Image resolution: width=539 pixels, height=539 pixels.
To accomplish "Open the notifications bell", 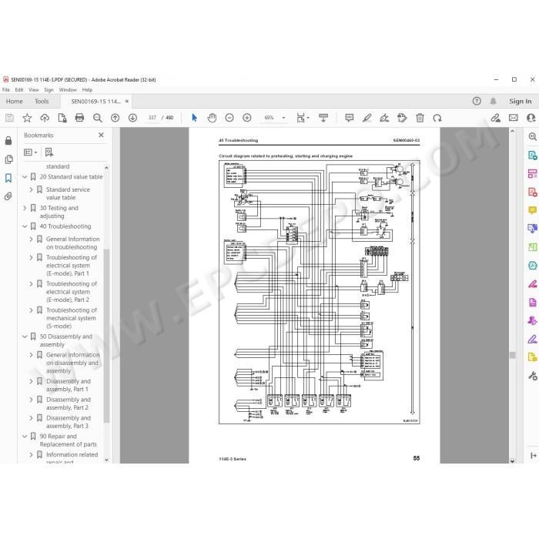I will 493,101.
